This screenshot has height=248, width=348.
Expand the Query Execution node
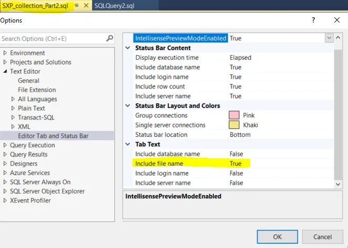click(x=5, y=145)
